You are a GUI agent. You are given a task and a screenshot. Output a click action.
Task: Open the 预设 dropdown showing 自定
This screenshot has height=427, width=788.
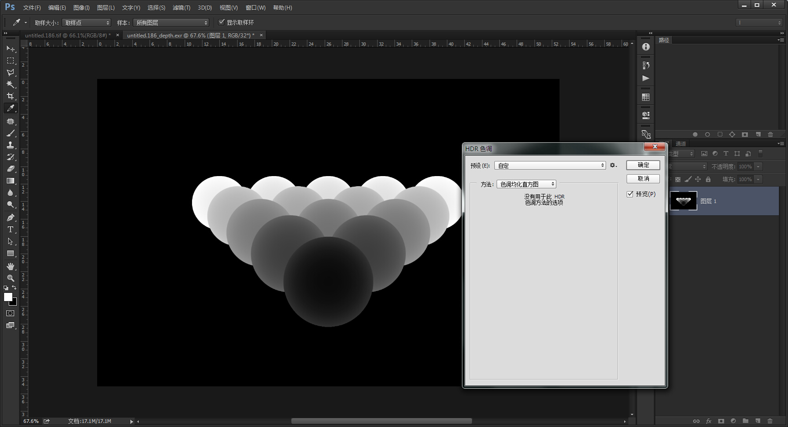550,166
